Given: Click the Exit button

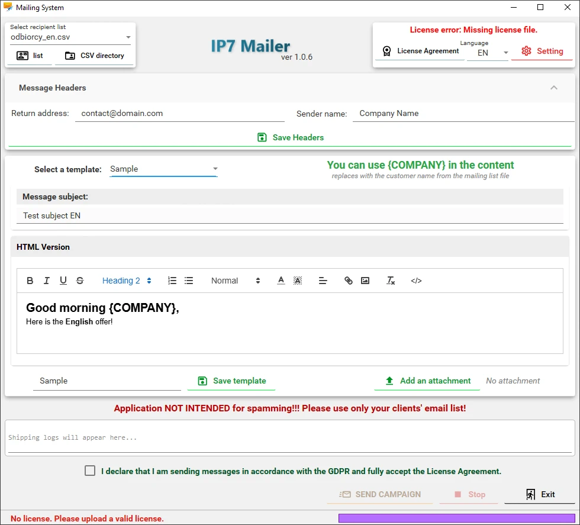Looking at the screenshot, I should [540, 494].
